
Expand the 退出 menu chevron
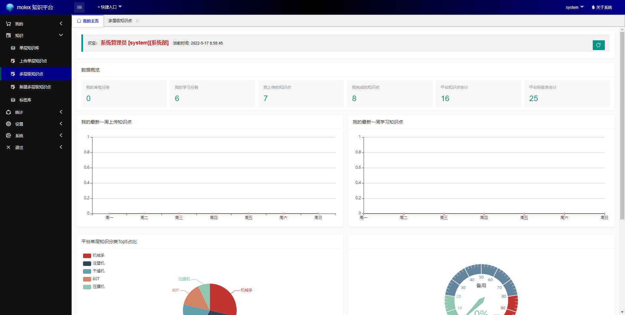61,147
